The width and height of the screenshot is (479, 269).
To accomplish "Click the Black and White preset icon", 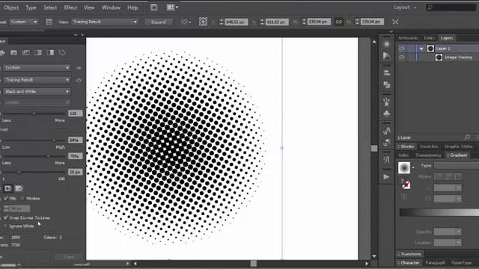I will [x=50, y=52].
